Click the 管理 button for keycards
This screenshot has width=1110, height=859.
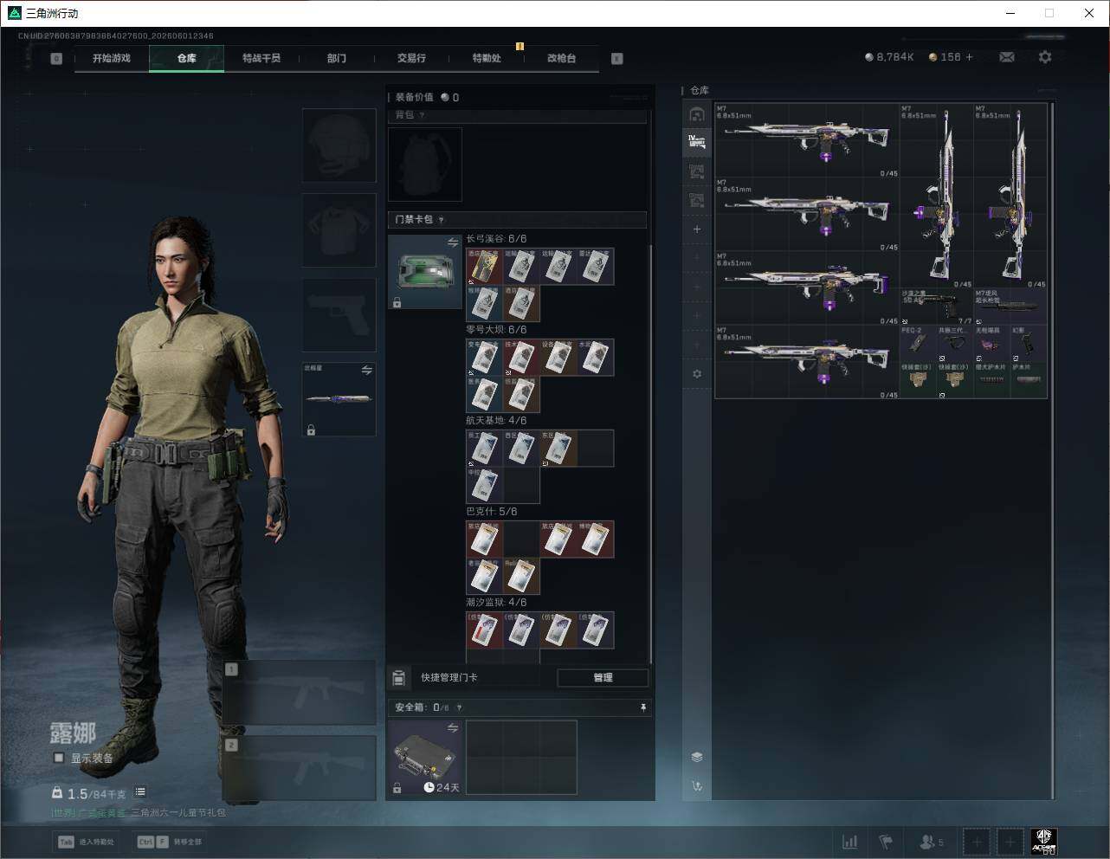[603, 677]
